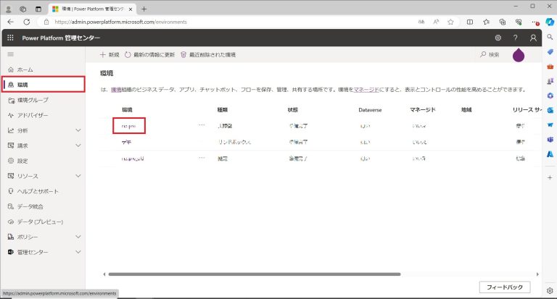Expand the ポリシー navigation section

point(78,237)
